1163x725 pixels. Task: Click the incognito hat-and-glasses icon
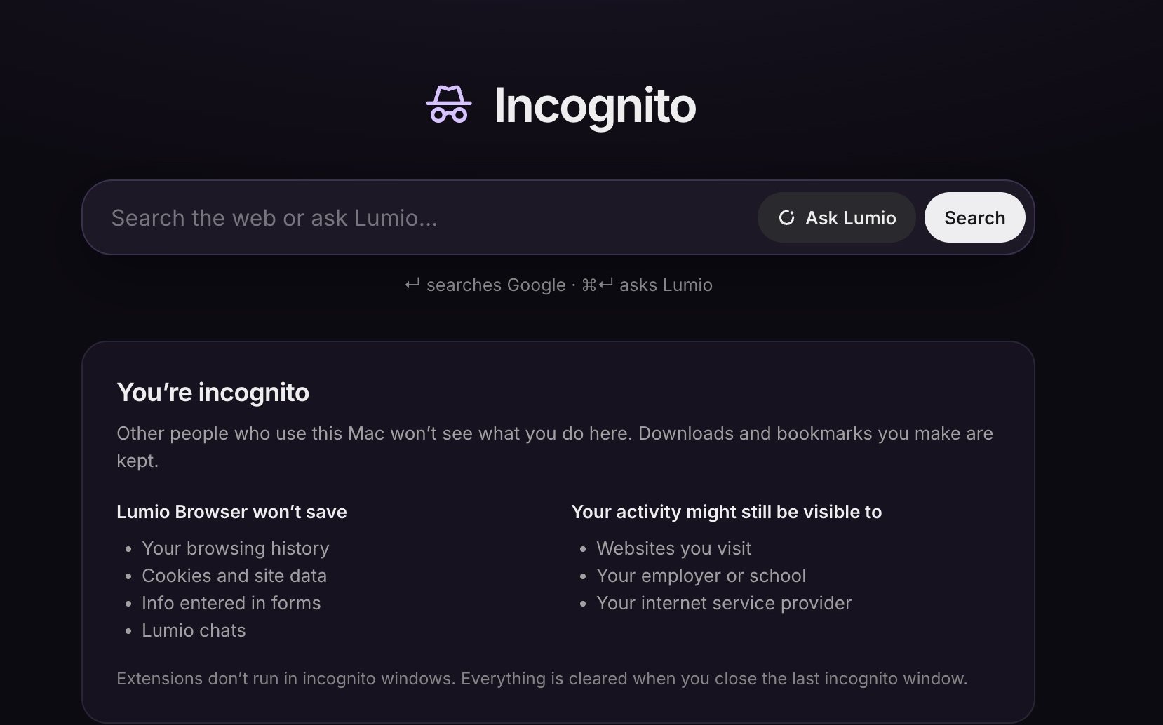449,104
